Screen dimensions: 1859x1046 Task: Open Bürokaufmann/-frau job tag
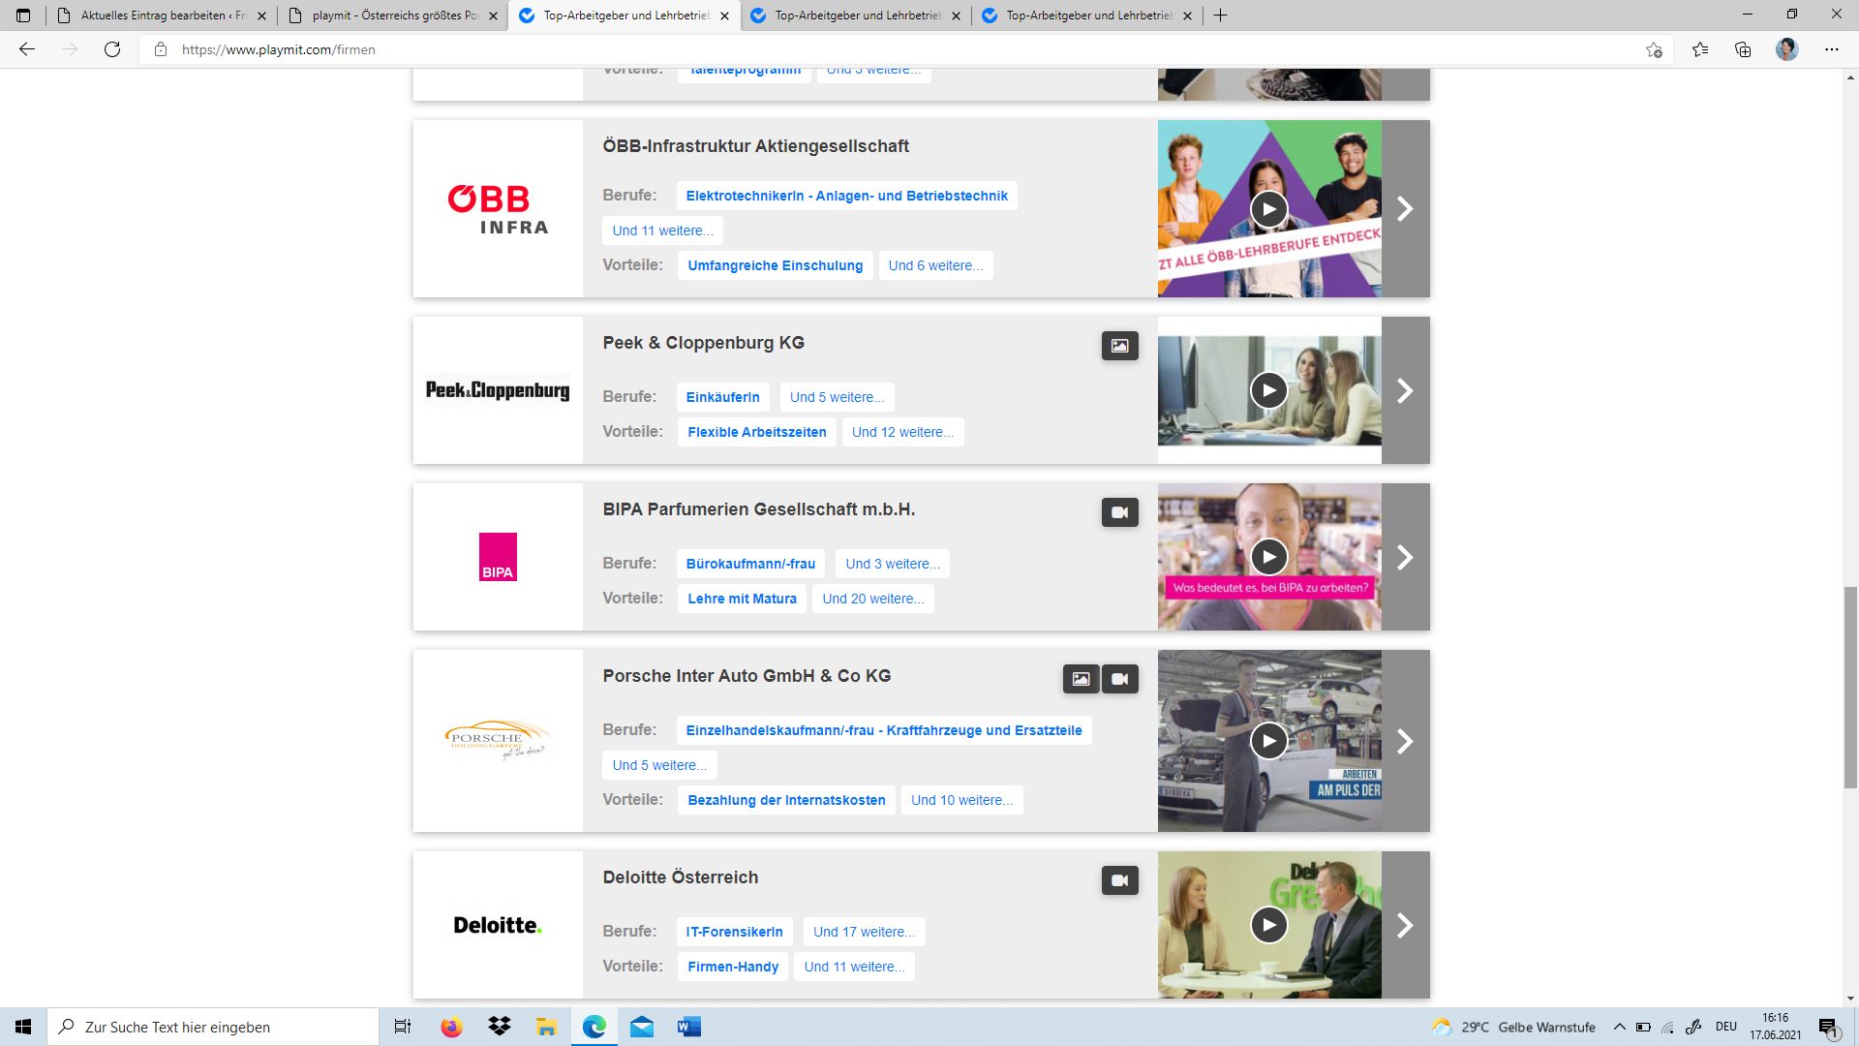pos(750,564)
